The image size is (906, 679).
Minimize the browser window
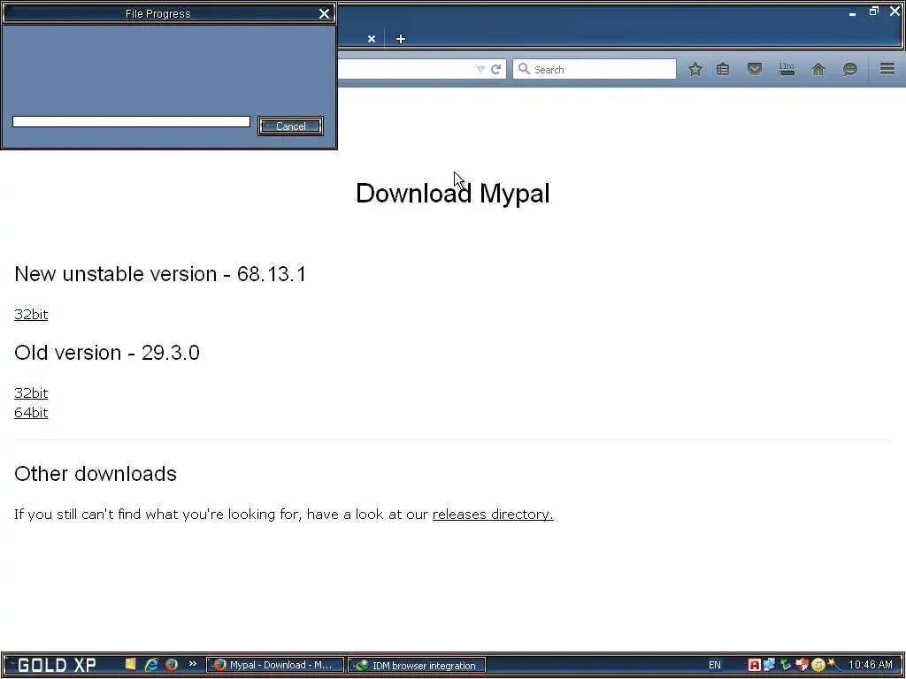(x=852, y=12)
